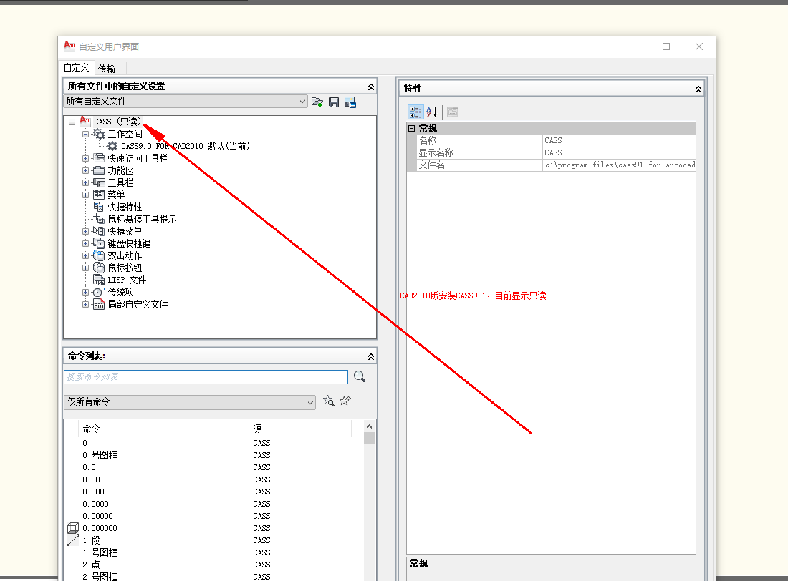Select the 0.00000 command row
This screenshot has width=788, height=581.
click(x=97, y=516)
